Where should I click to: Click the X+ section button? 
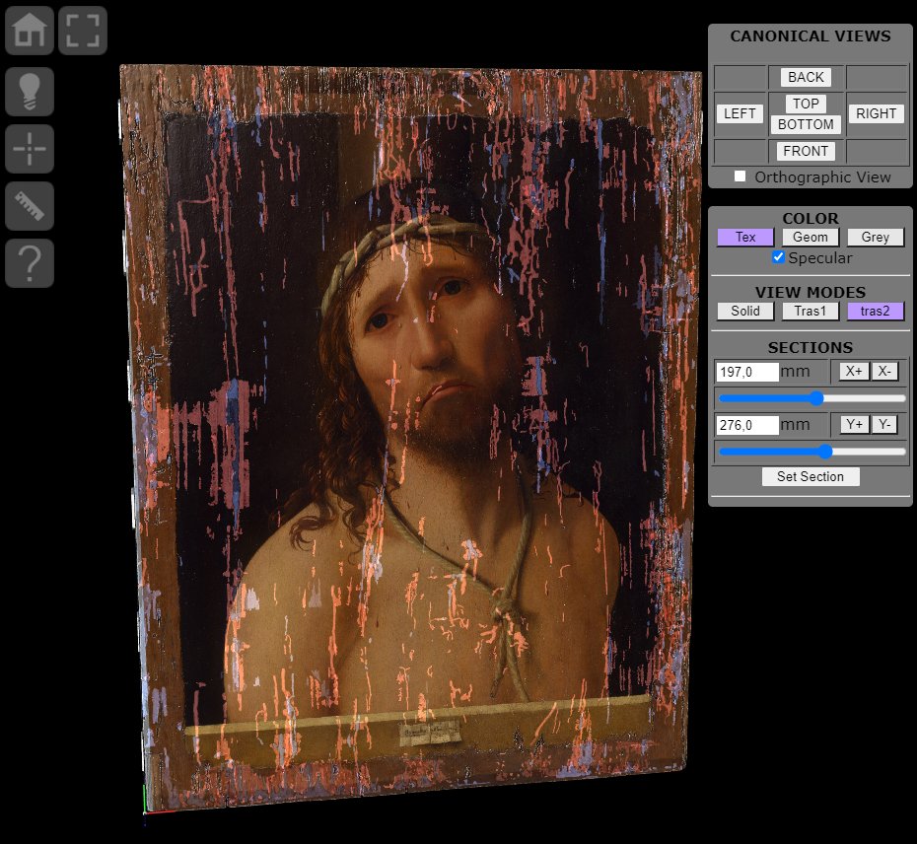coord(854,371)
